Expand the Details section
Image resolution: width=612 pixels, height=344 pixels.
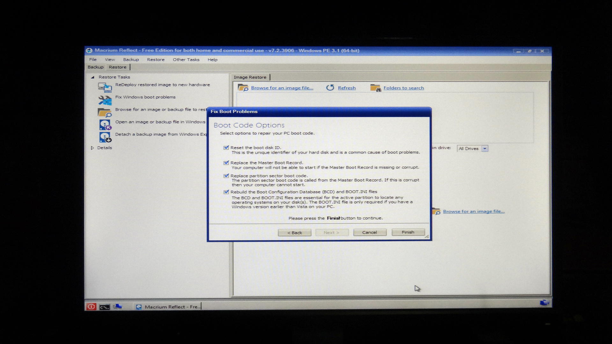pyautogui.click(x=92, y=148)
